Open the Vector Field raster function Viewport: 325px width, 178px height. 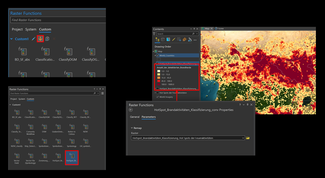pos(17,159)
